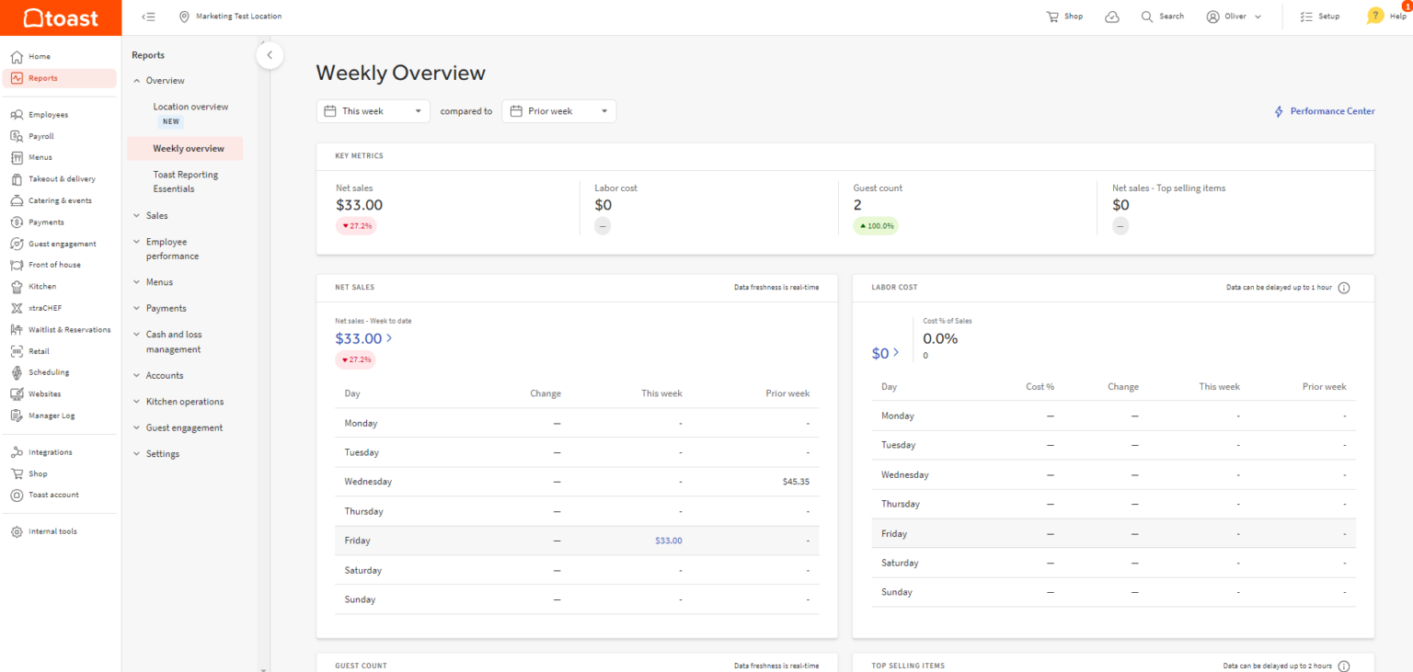Open the Oliver user account menu
Screen dimensions: 1413x672
[x=1234, y=17]
